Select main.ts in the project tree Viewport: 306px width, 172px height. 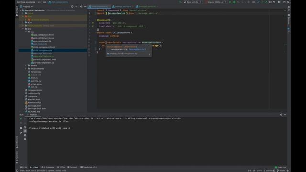34,78
